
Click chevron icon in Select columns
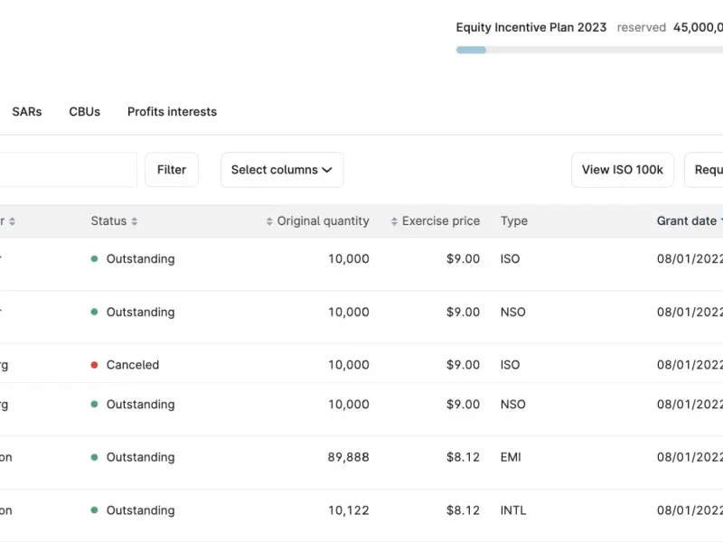[327, 170]
